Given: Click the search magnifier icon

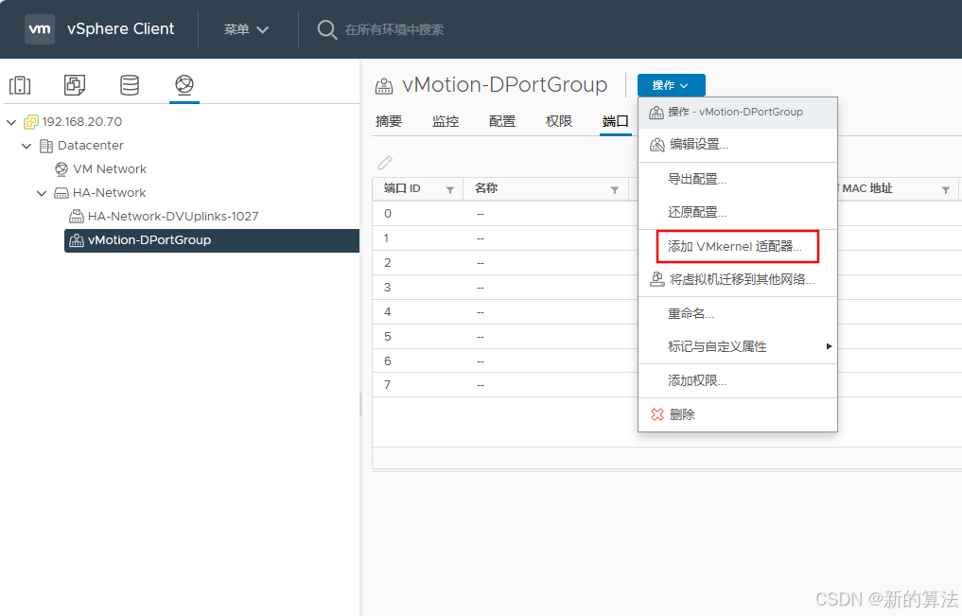Looking at the screenshot, I should [x=327, y=29].
